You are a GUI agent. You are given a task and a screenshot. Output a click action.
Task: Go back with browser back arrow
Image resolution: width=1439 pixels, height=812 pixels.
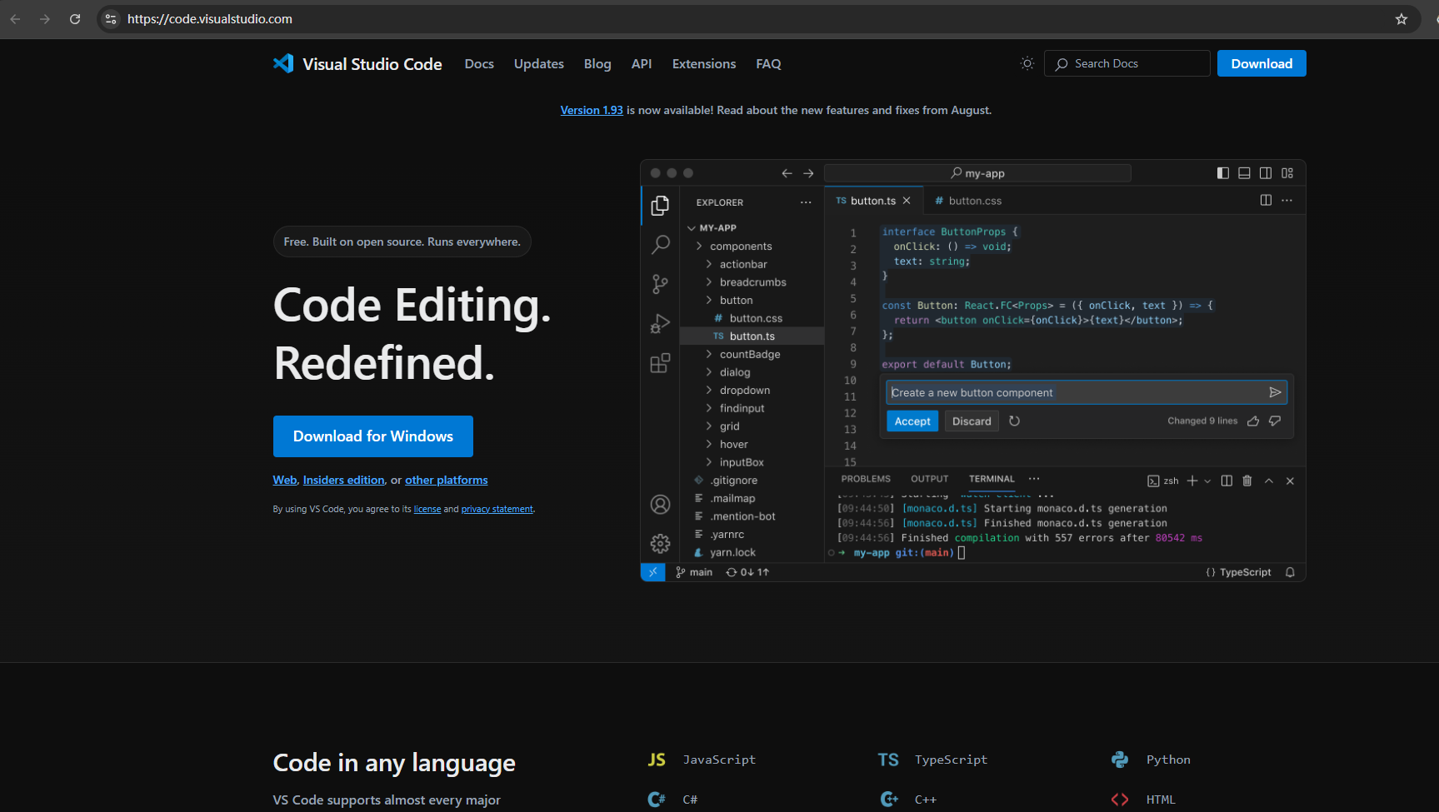coord(15,18)
